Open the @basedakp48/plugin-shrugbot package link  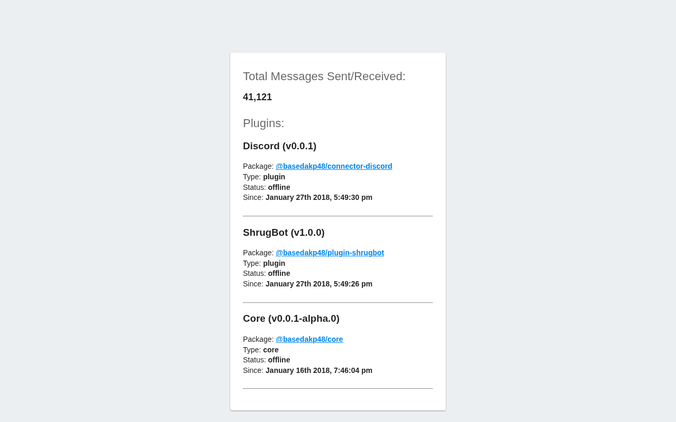[x=330, y=253]
